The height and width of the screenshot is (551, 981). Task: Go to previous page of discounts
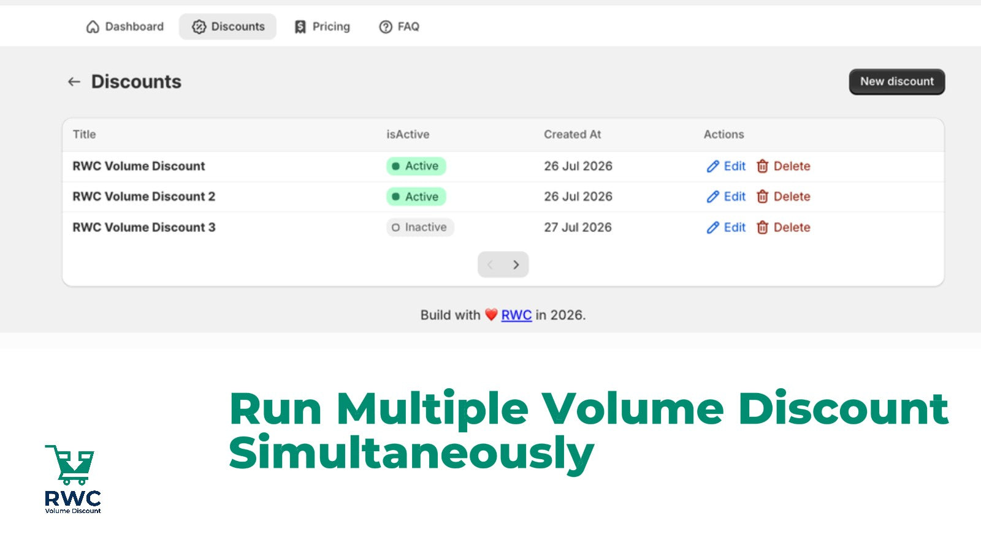point(490,264)
